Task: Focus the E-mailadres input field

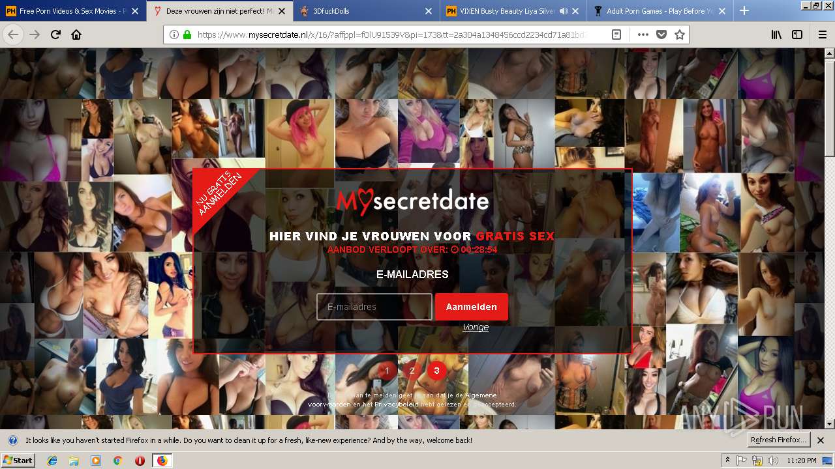Action: pos(374,307)
